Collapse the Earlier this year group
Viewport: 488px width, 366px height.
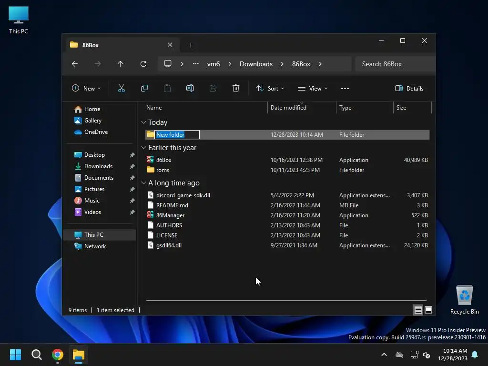coord(143,148)
